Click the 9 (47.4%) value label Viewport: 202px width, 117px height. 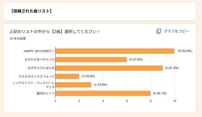pos(172,68)
